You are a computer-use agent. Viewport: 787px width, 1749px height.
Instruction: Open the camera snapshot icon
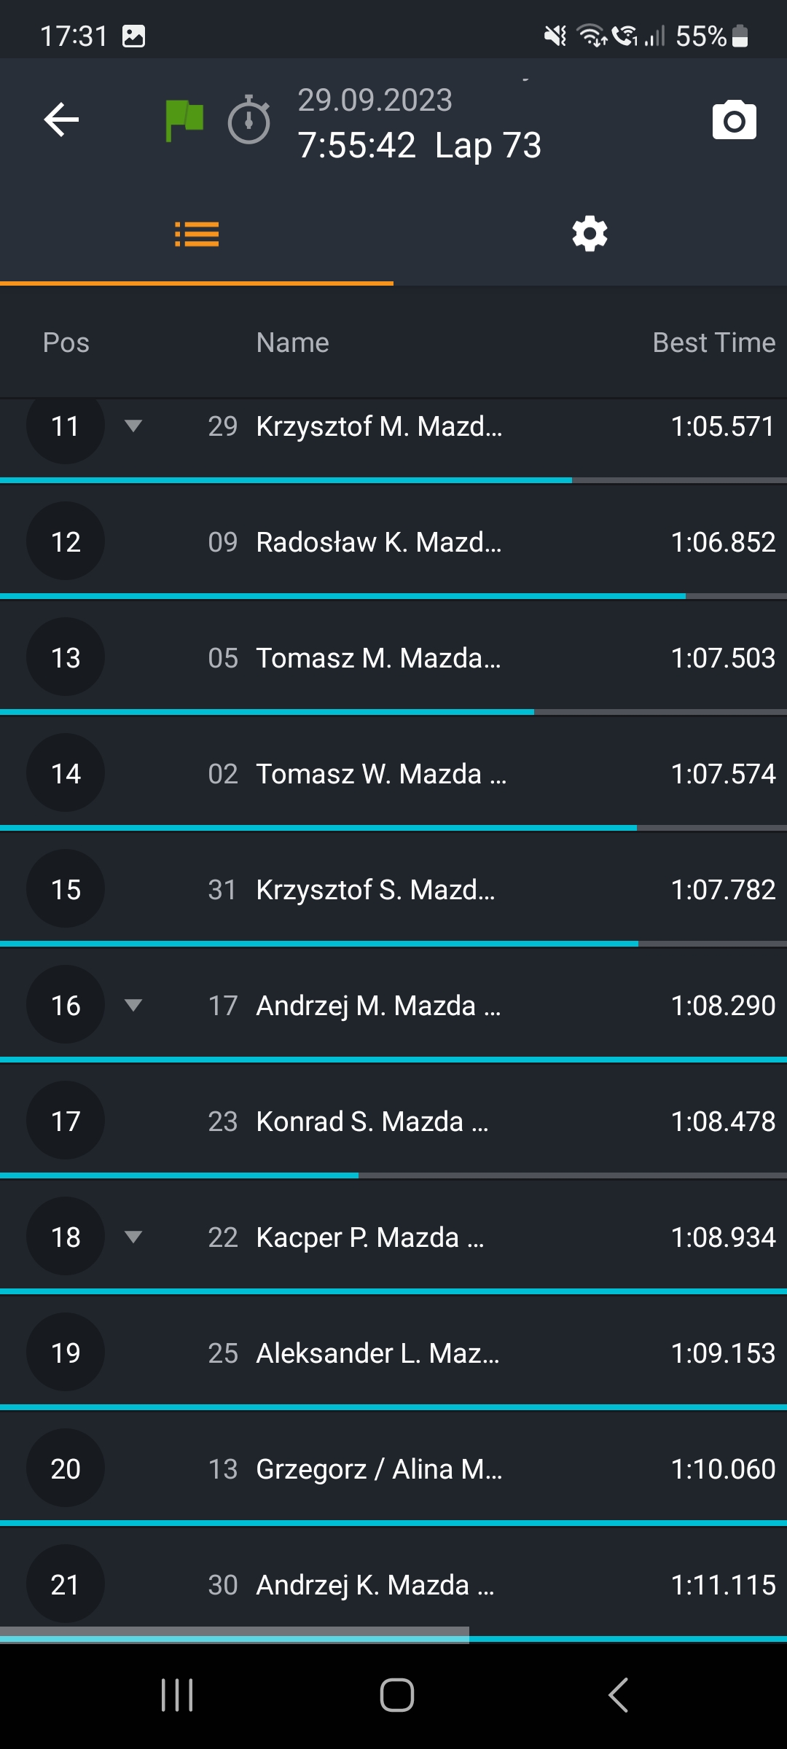pos(734,120)
